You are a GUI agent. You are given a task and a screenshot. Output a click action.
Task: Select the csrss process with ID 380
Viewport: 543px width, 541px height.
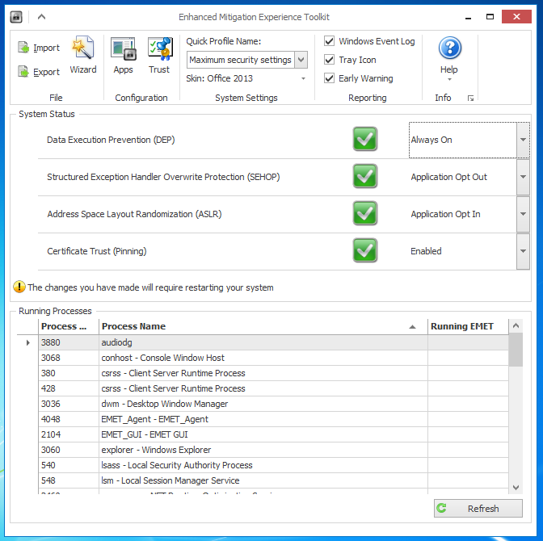(x=273, y=373)
